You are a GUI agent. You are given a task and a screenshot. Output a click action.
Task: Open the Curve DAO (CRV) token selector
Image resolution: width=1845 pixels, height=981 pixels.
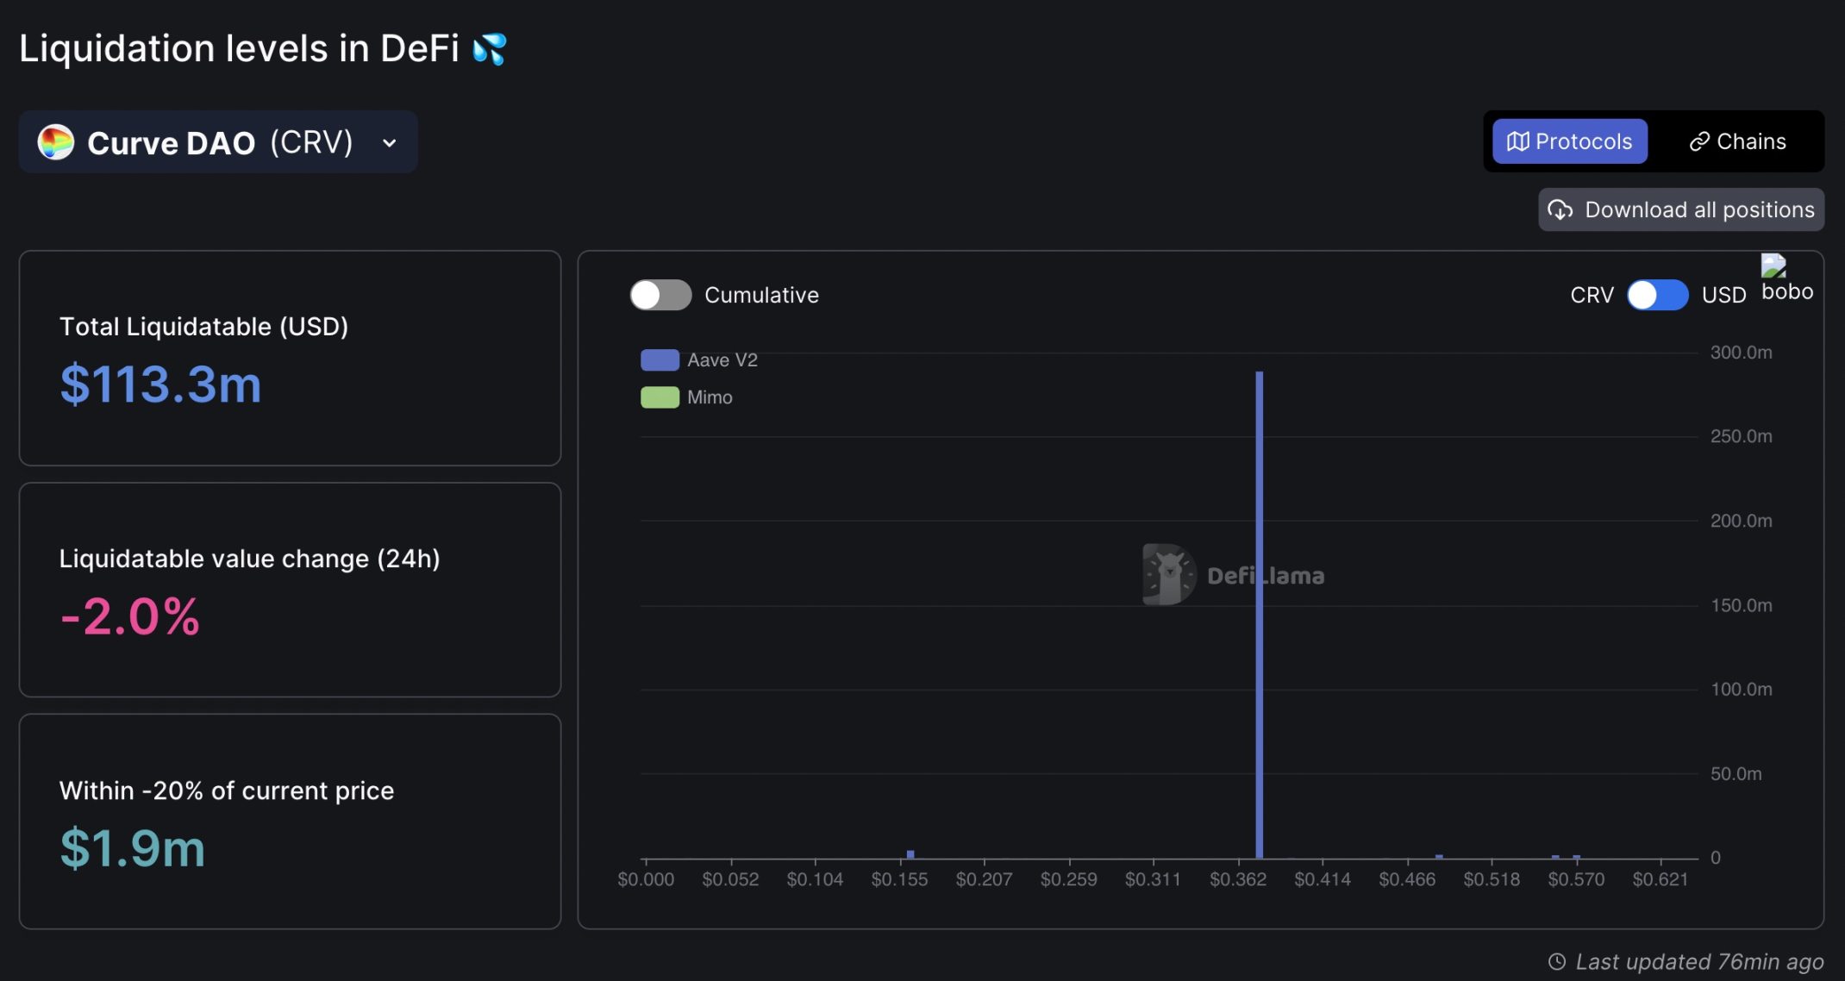[x=218, y=142]
